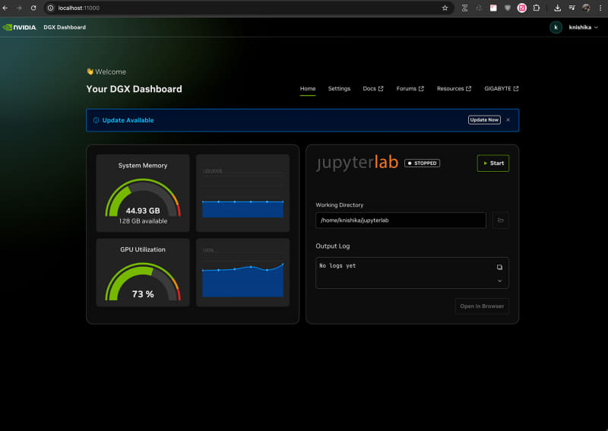Browse for working directory folder icon
The width and height of the screenshot is (608, 431).
[501, 220]
